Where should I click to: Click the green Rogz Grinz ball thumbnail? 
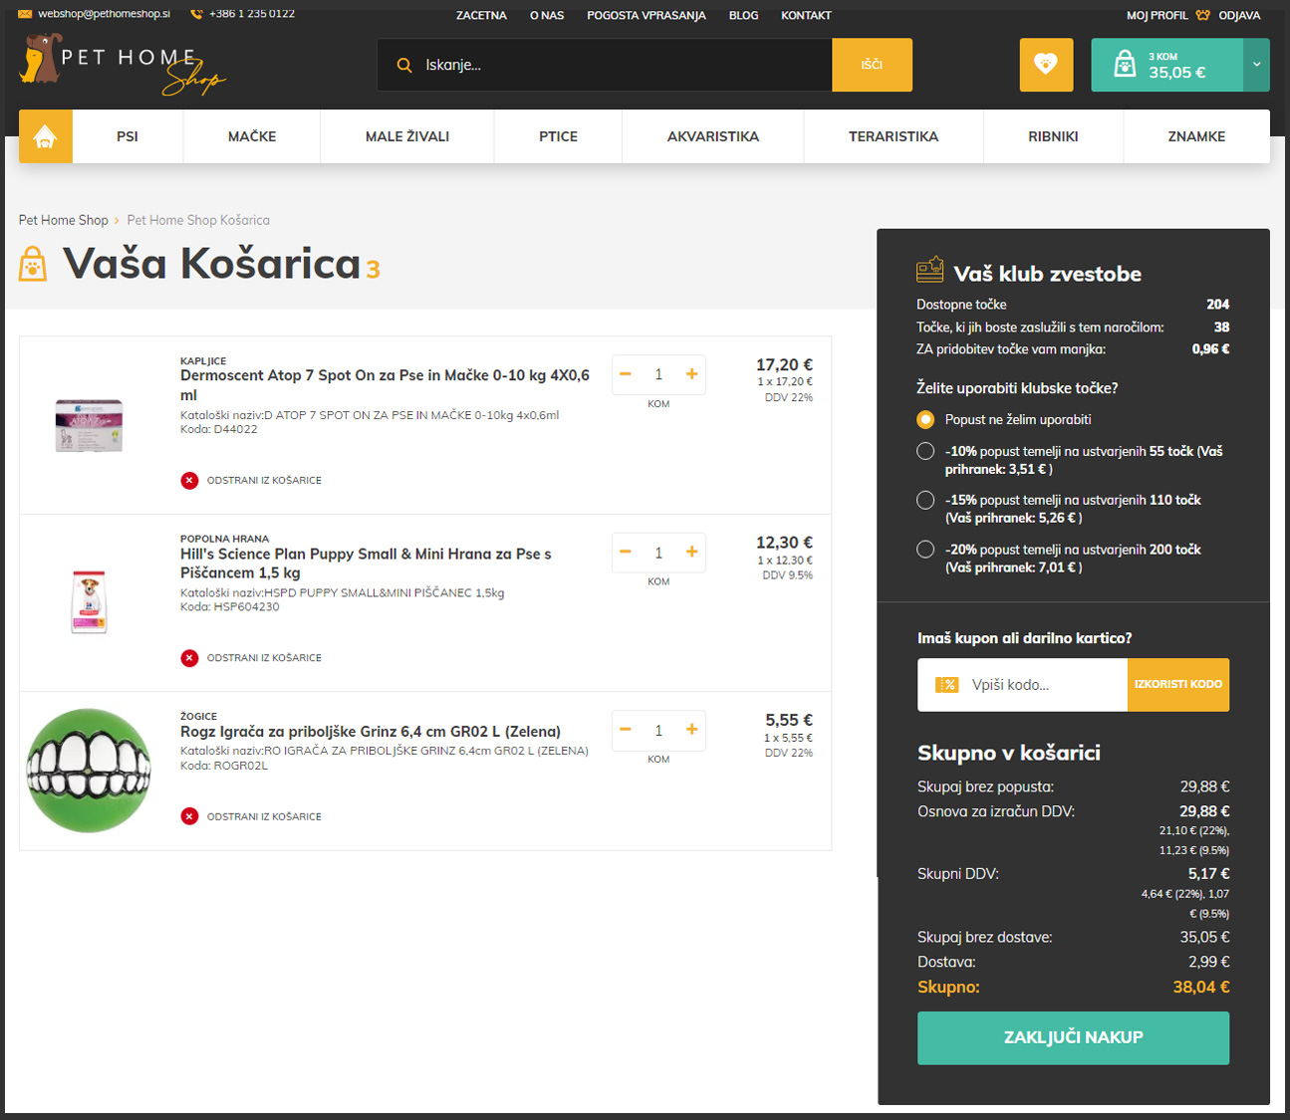coord(89,771)
